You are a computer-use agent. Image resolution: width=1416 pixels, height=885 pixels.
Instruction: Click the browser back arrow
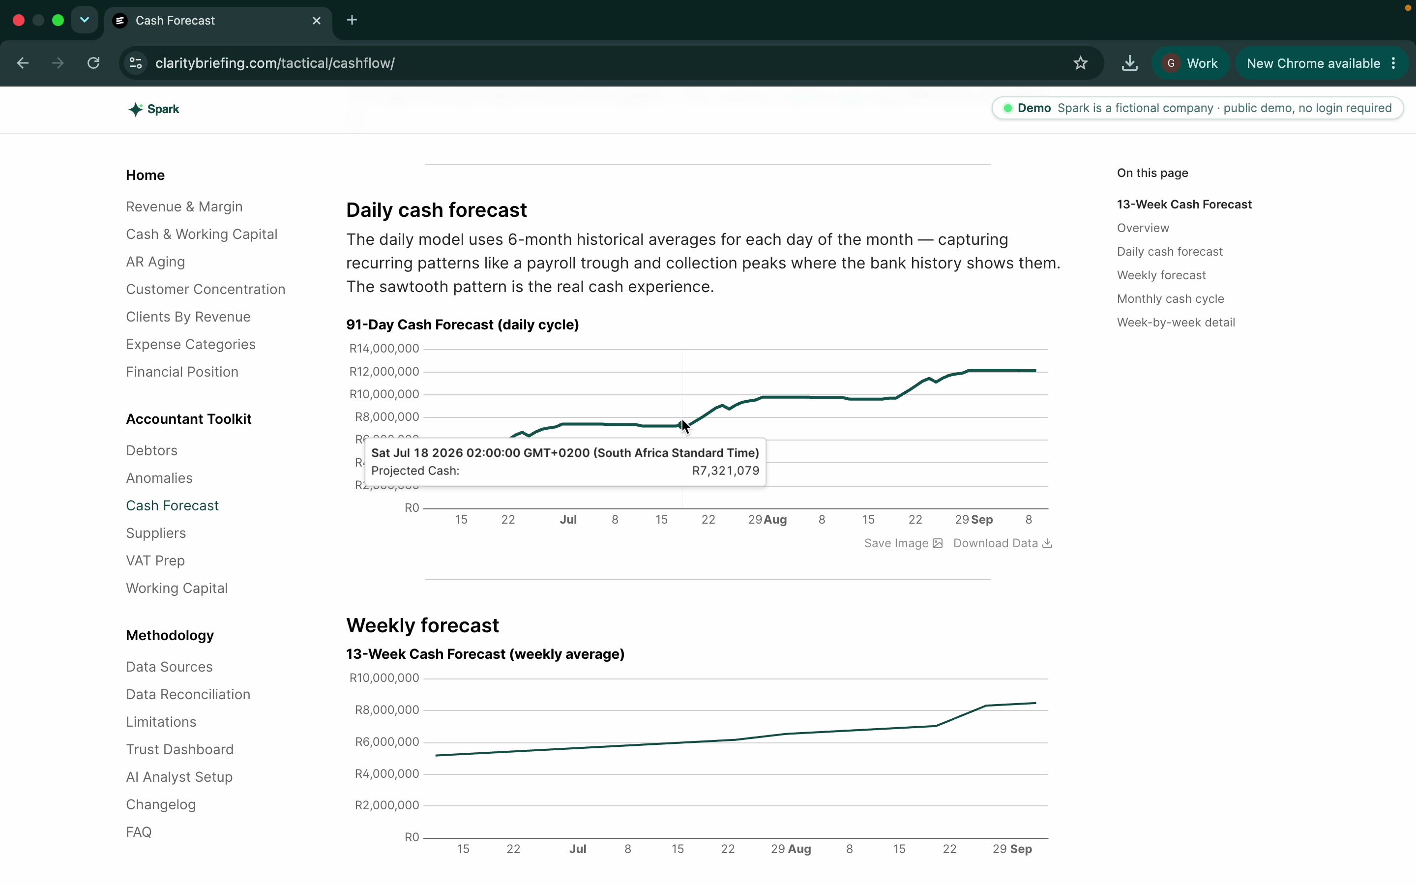[23, 63]
